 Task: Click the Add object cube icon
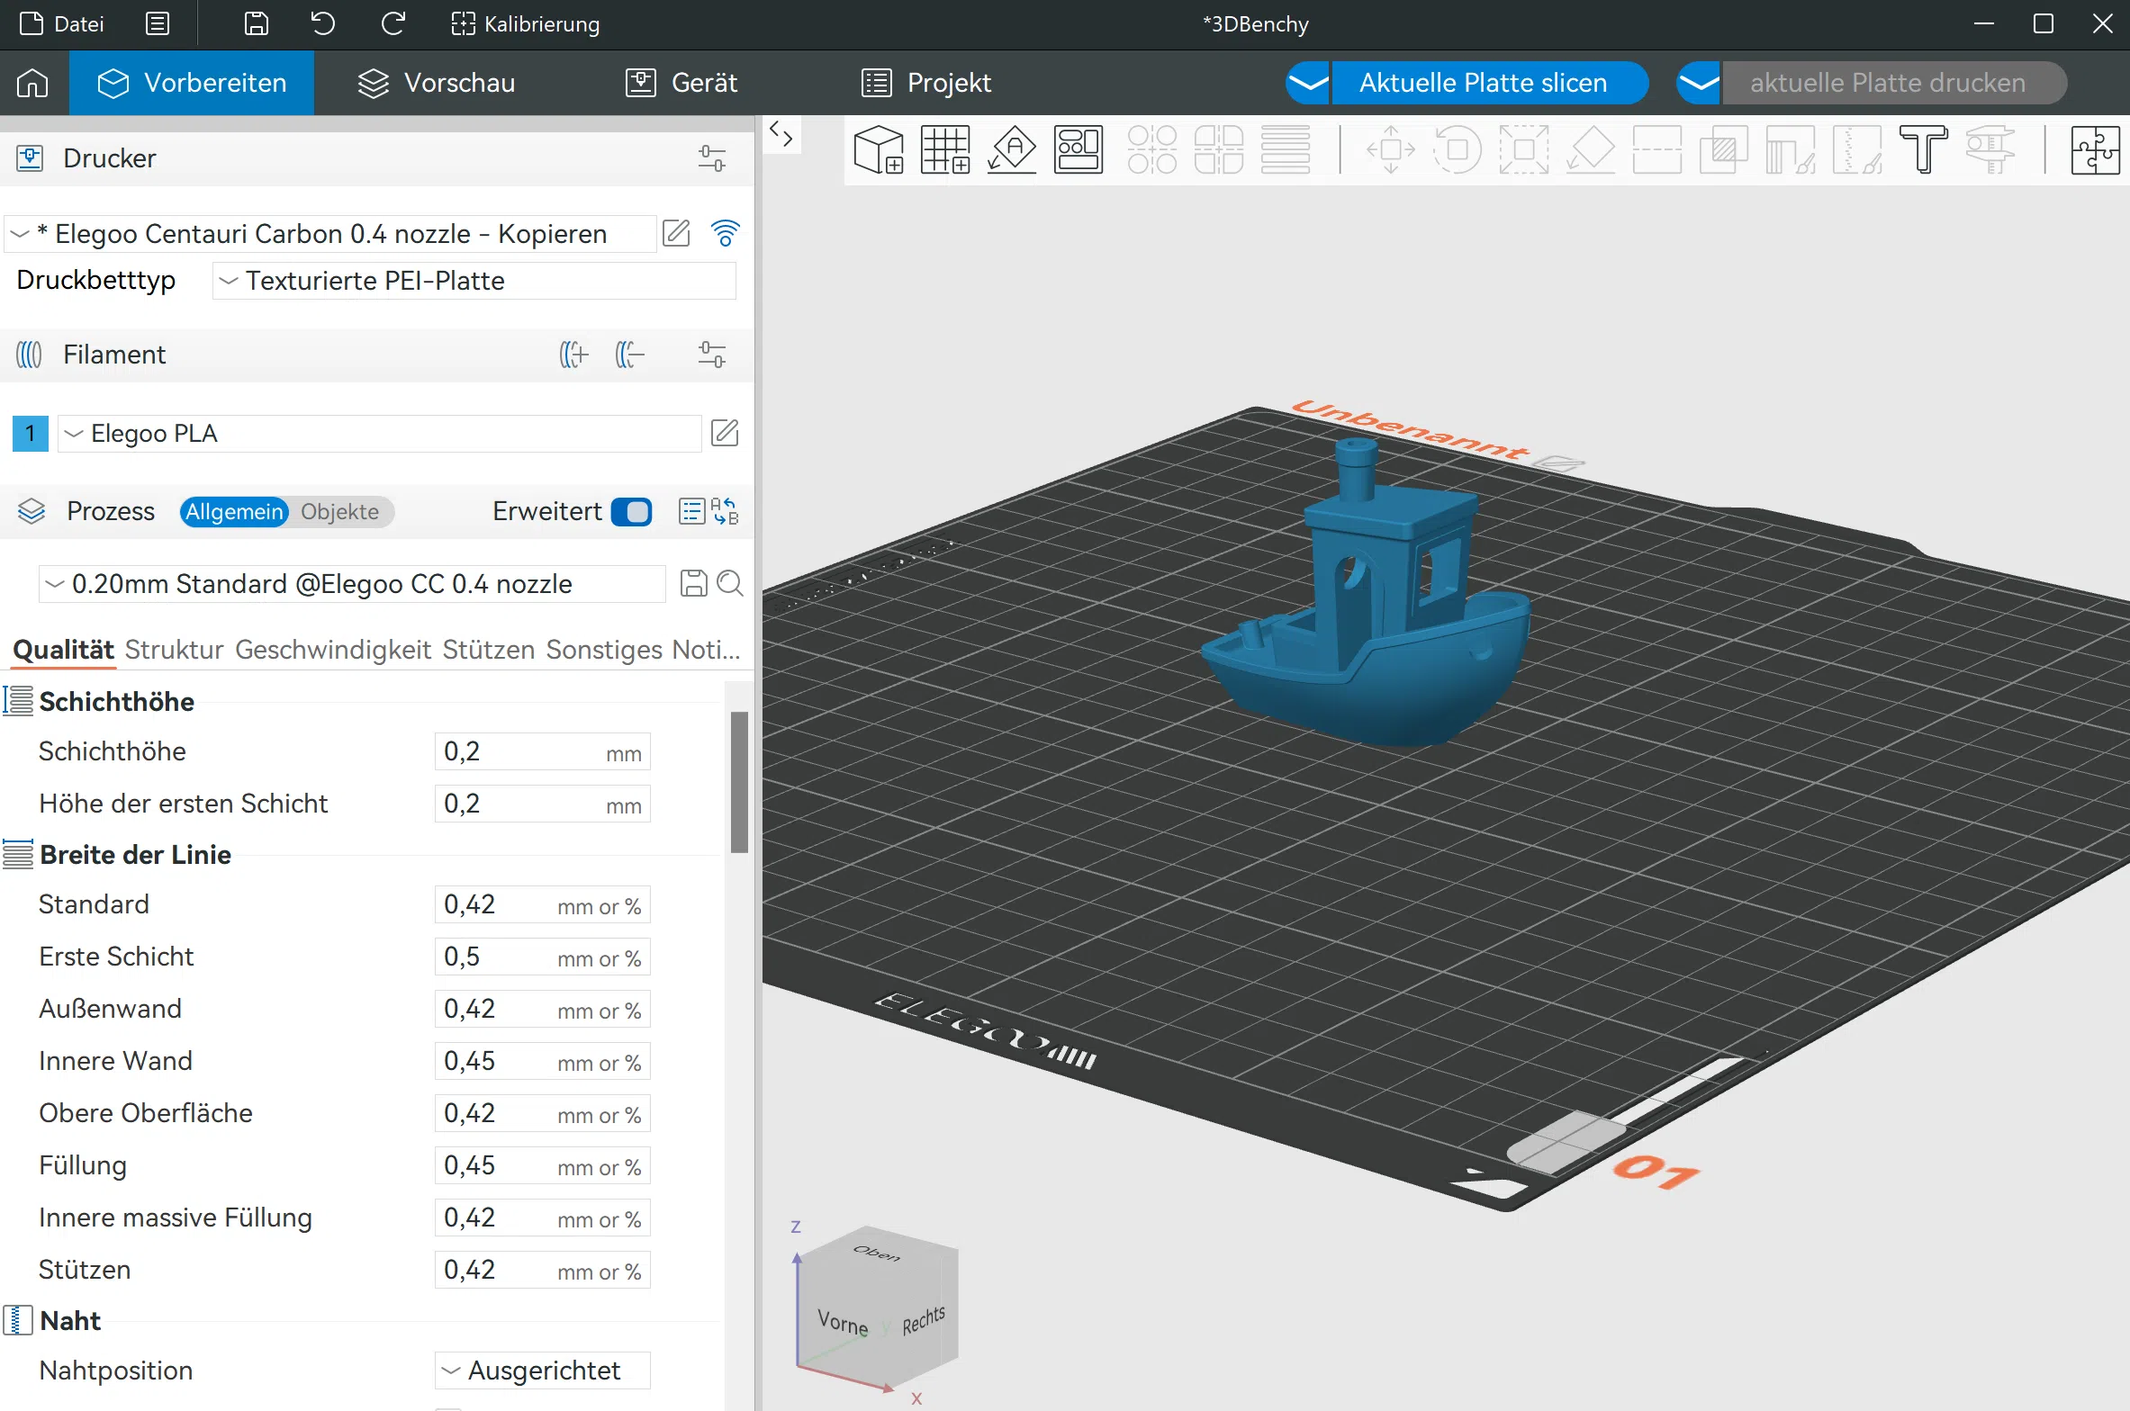(x=879, y=149)
